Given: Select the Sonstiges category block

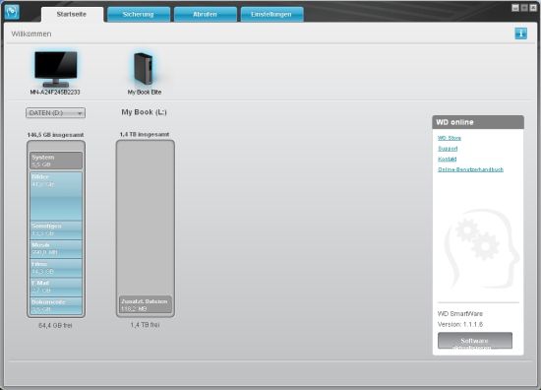Looking at the screenshot, I should [56, 230].
